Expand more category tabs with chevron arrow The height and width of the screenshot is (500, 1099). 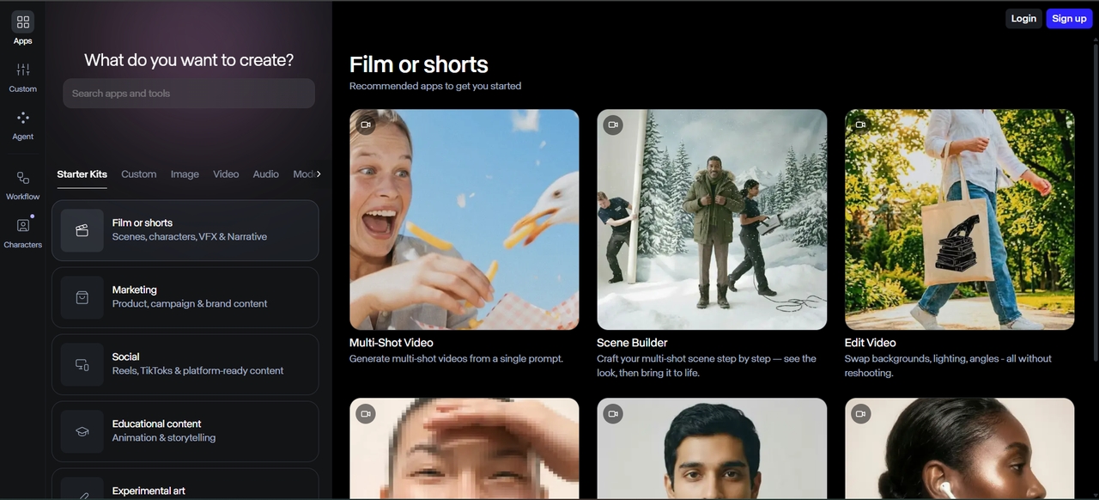(x=319, y=174)
